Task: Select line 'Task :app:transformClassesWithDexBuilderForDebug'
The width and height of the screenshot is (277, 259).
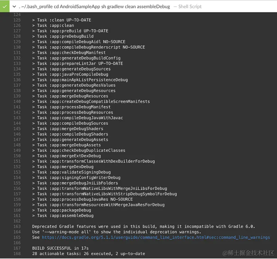Action: (x=93, y=161)
